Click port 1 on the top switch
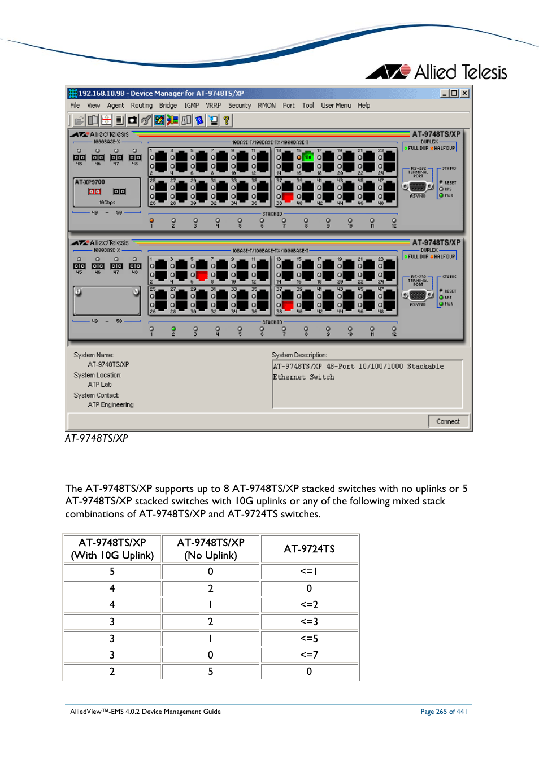539x763 pixels. 161,156
